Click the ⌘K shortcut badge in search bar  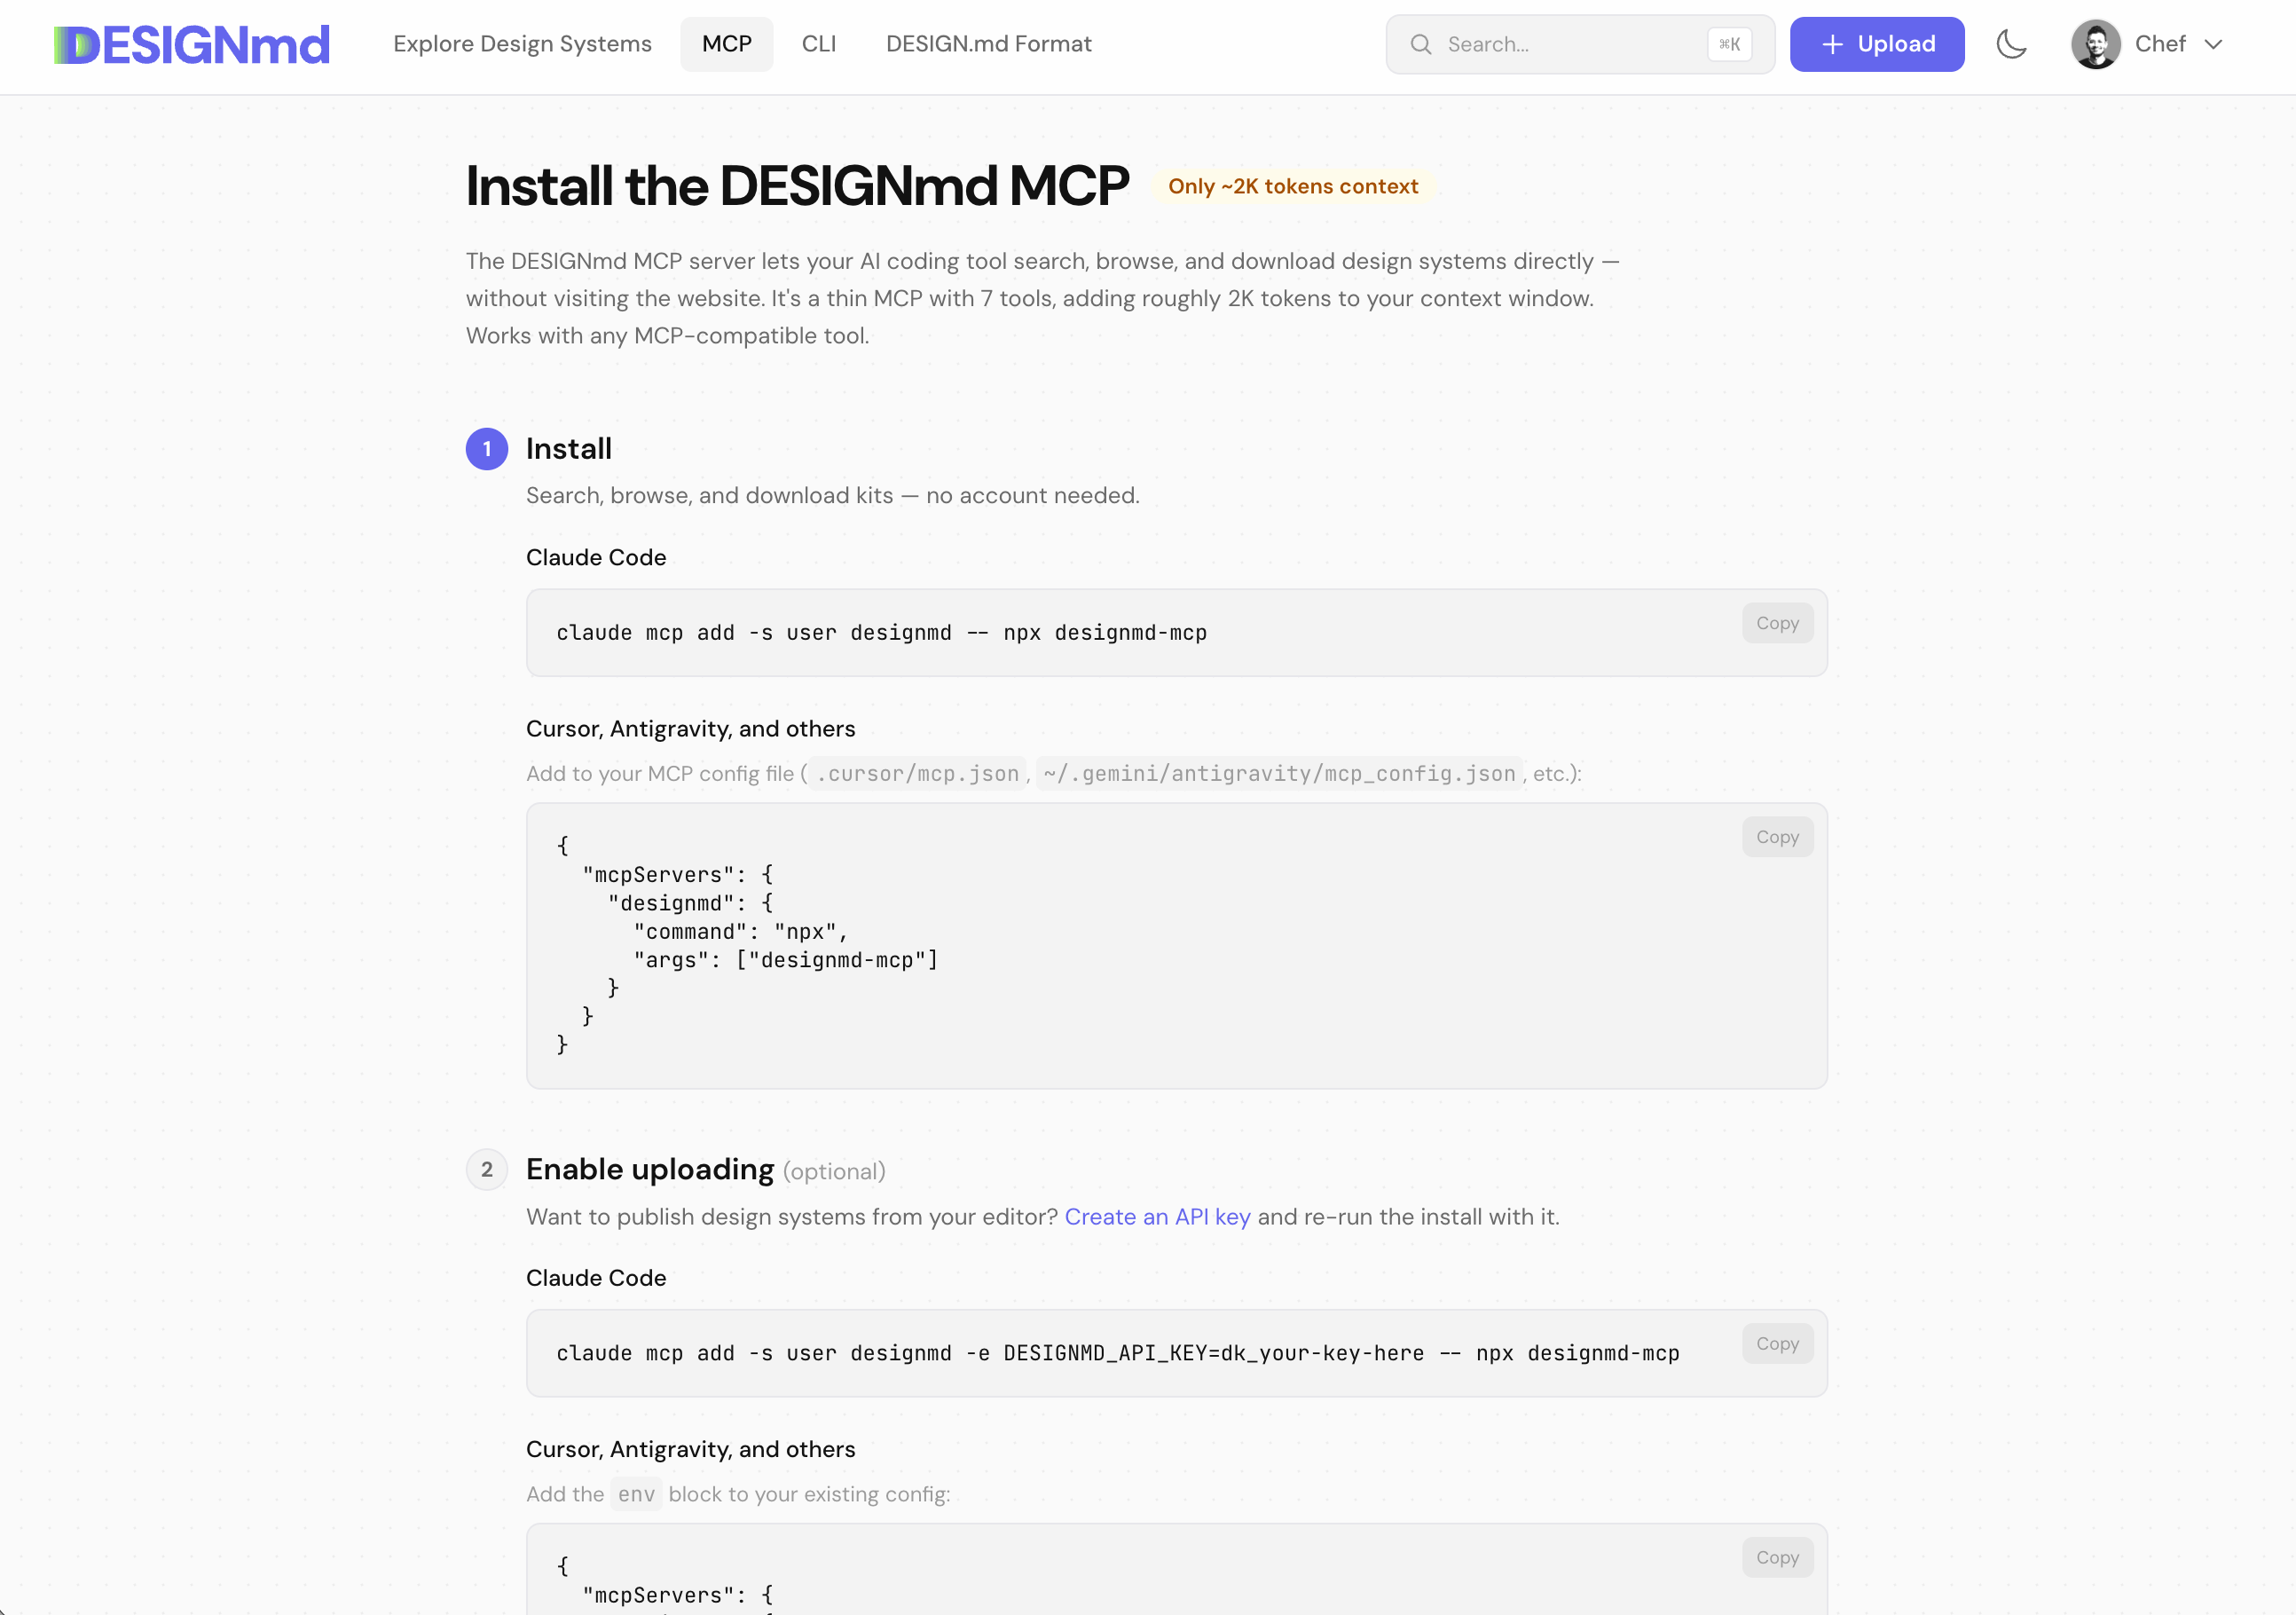tap(1730, 44)
